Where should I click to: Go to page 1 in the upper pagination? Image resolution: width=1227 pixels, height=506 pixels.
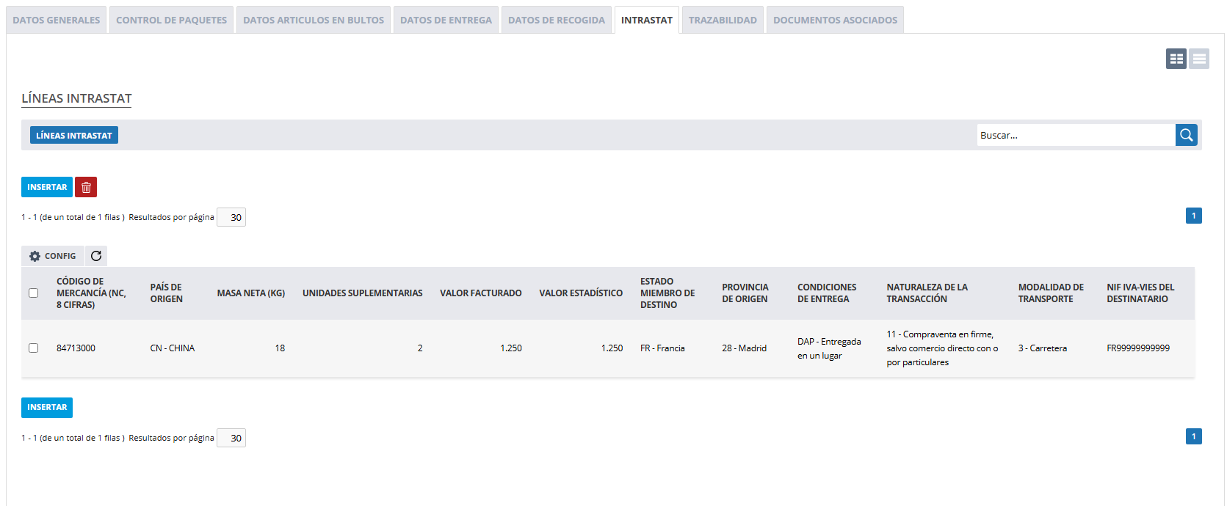(1194, 216)
